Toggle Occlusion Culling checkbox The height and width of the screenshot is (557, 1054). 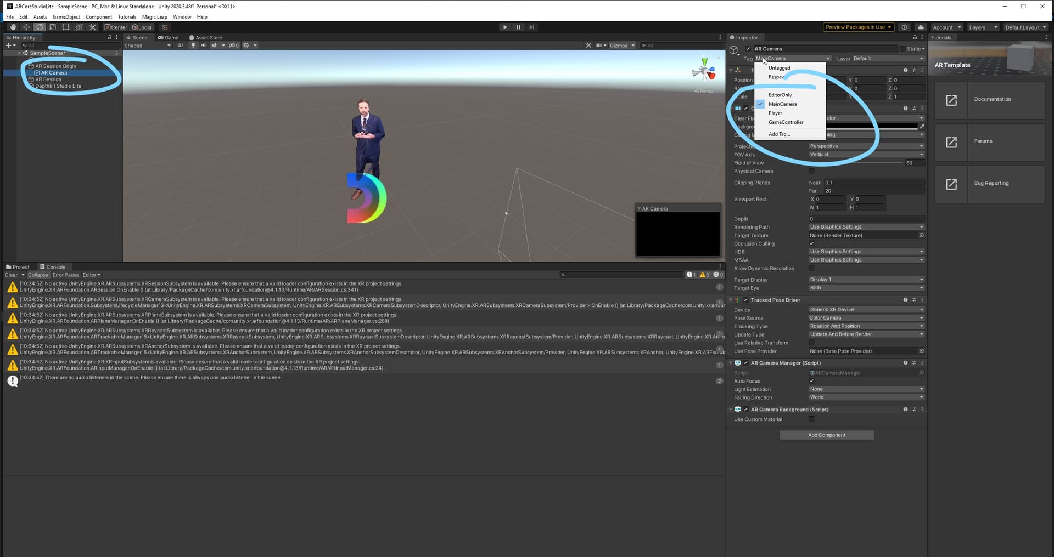click(x=811, y=243)
